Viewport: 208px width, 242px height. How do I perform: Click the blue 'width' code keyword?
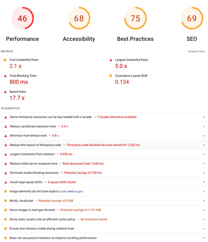point(63,191)
